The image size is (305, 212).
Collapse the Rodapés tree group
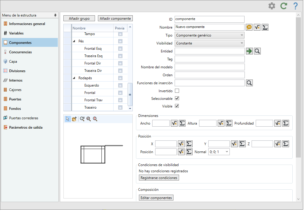pos(75,78)
